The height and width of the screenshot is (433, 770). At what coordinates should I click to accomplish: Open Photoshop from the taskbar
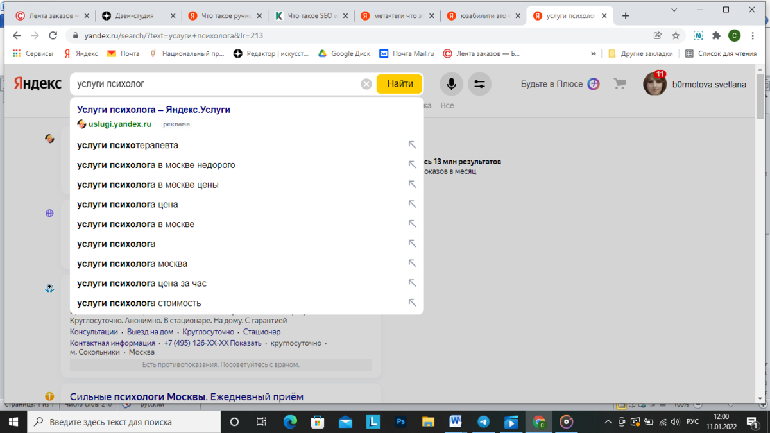[400, 421]
